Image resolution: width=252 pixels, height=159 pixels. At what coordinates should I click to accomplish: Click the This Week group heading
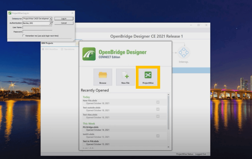(89, 124)
